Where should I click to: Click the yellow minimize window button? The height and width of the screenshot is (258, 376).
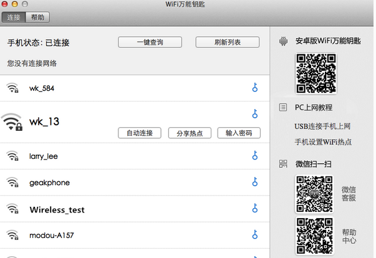(x=15, y=4)
